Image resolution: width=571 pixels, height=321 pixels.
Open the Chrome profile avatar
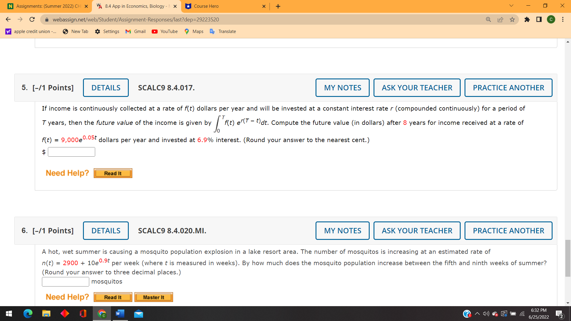pyautogui.click(x=551, y=19)
